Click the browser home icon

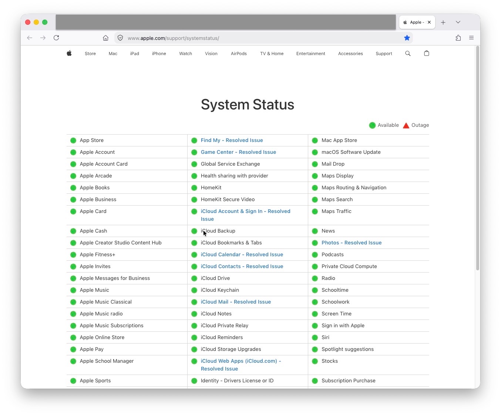pos(105,38)
